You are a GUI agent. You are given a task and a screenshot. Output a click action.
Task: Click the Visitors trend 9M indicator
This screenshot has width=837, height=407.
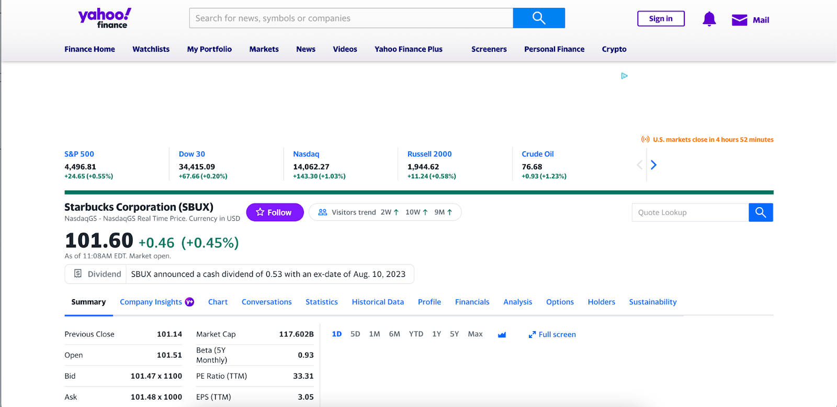pos(443,212)
